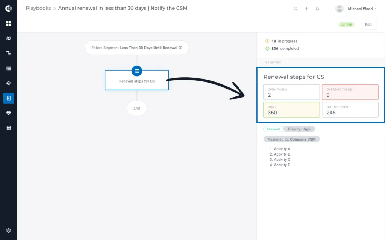The width and height of the screenshot is (385, 240).
Task: Go to the Playbooks breadcrumb
Action: click(38, 8)
